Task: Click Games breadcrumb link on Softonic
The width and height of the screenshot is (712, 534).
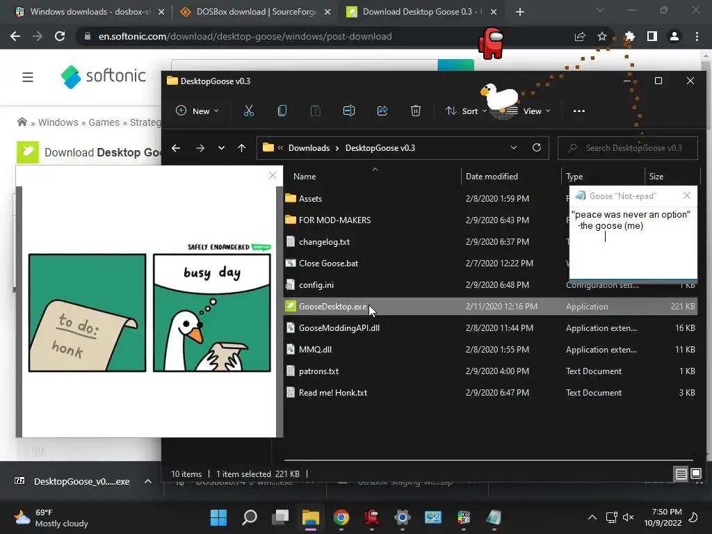Action: click(104, 122)
